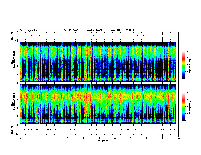Viewport: 201px width, 155px height.
Task: Click the ch.1 color bar log(PSD) units label
Action: pyautogui.click(x=190, y=66)
